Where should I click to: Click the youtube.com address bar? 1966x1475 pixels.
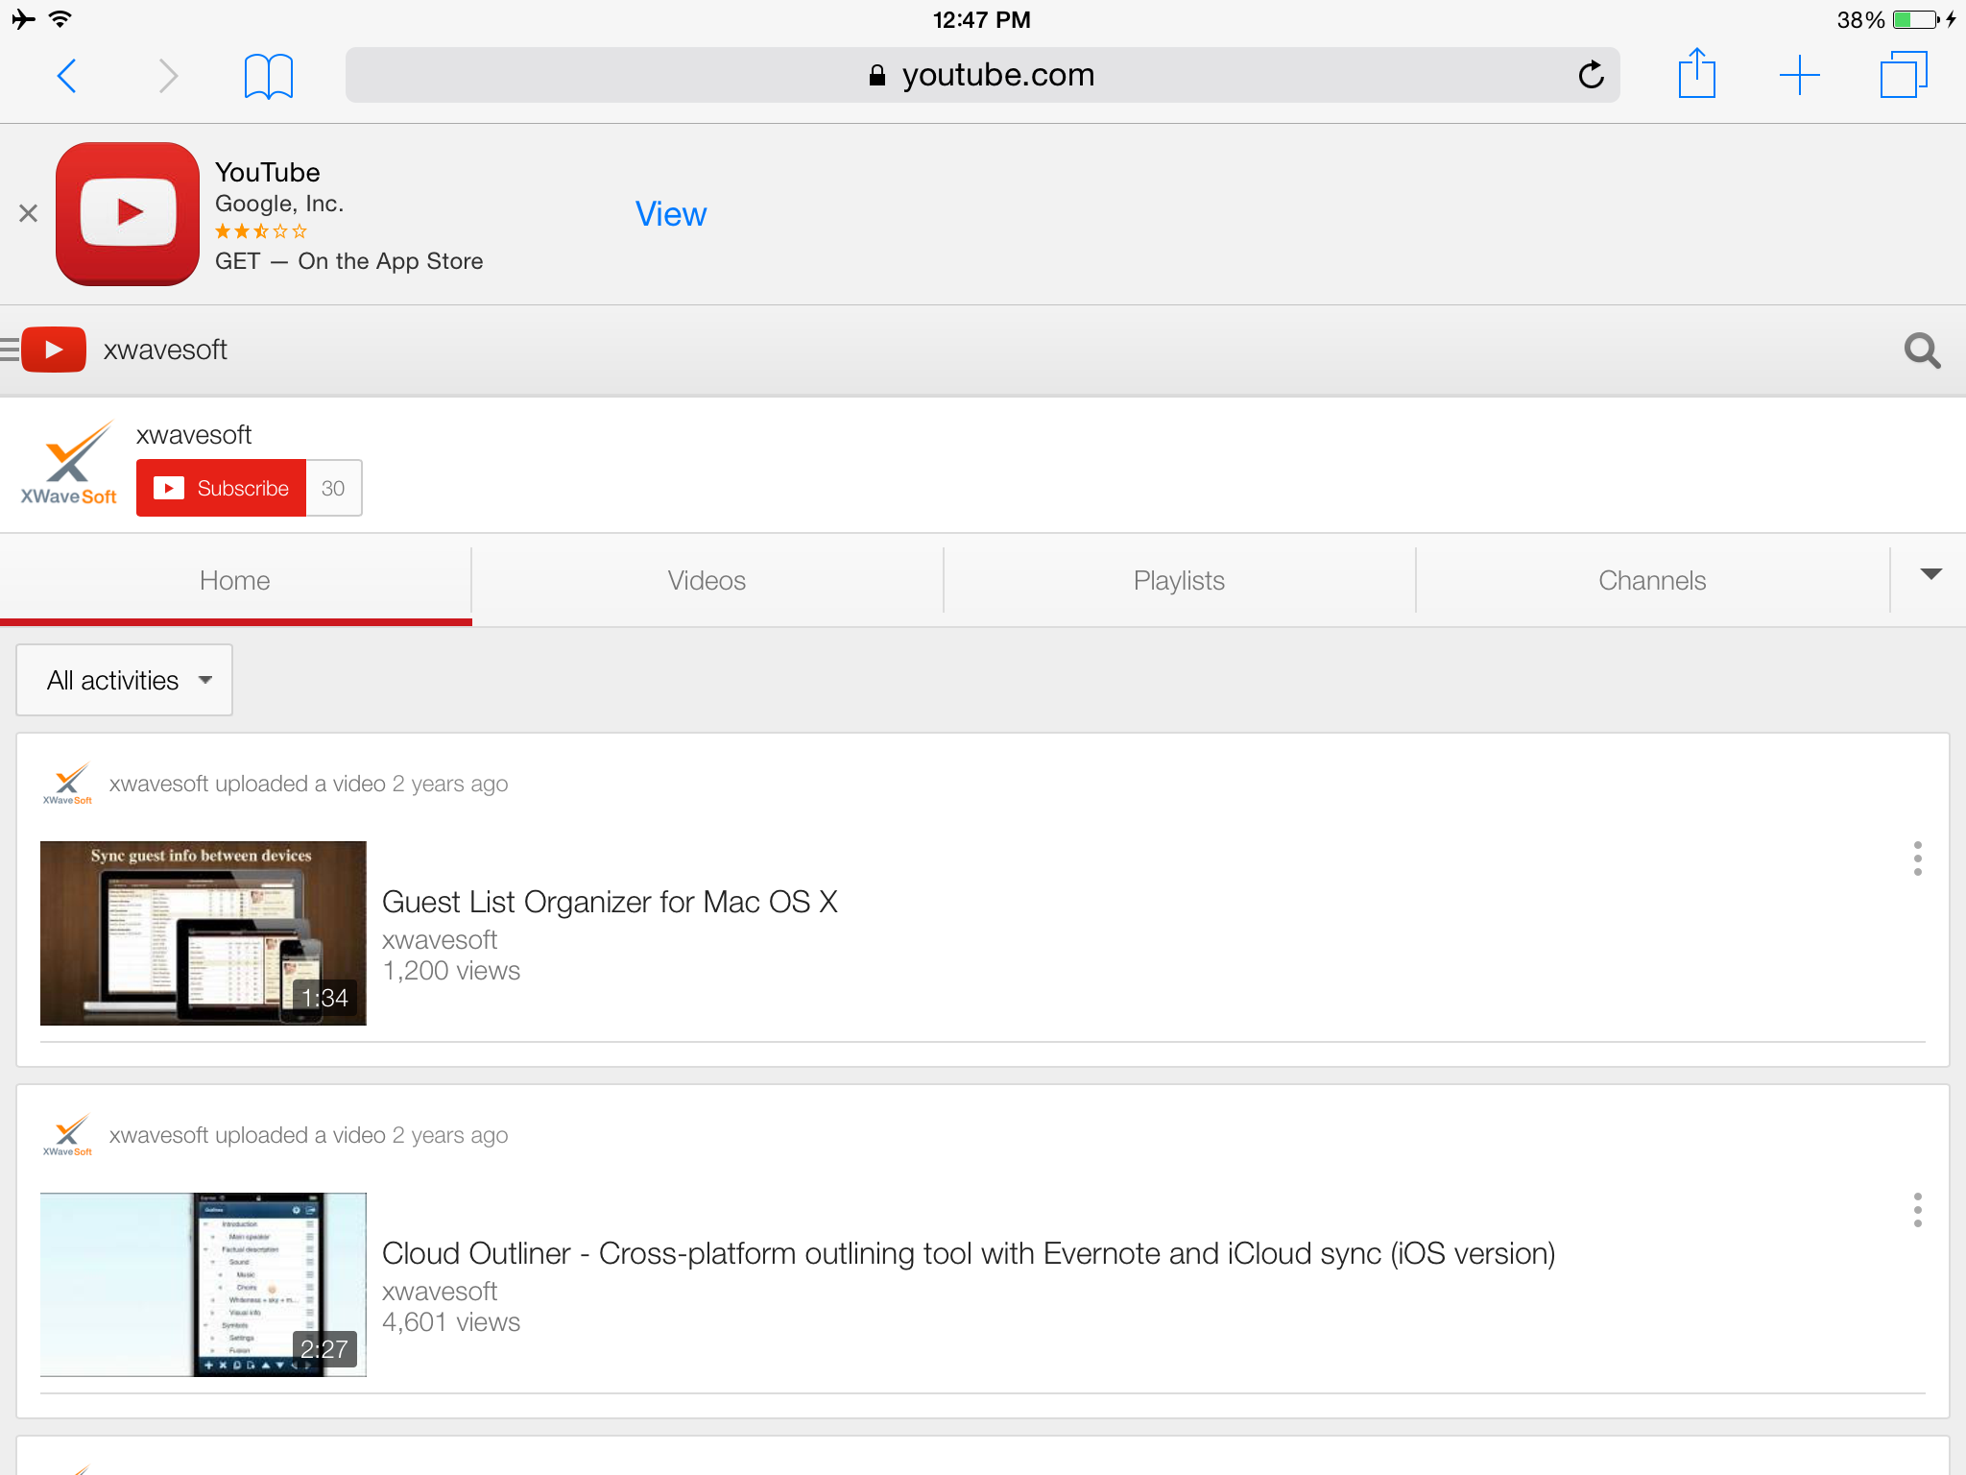click(982, 75)
